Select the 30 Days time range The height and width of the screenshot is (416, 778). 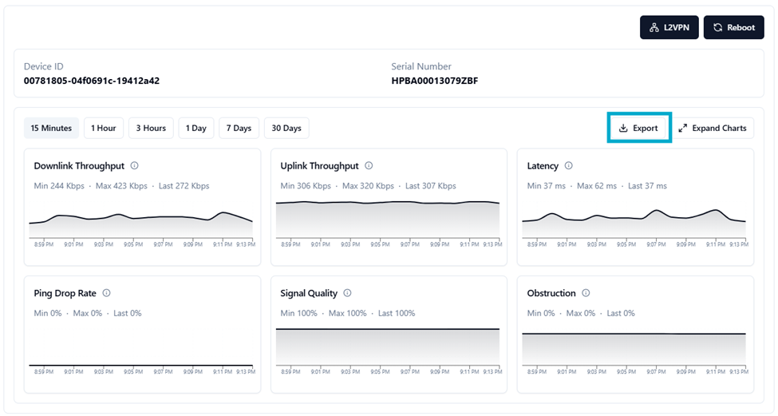click(286, 128)
